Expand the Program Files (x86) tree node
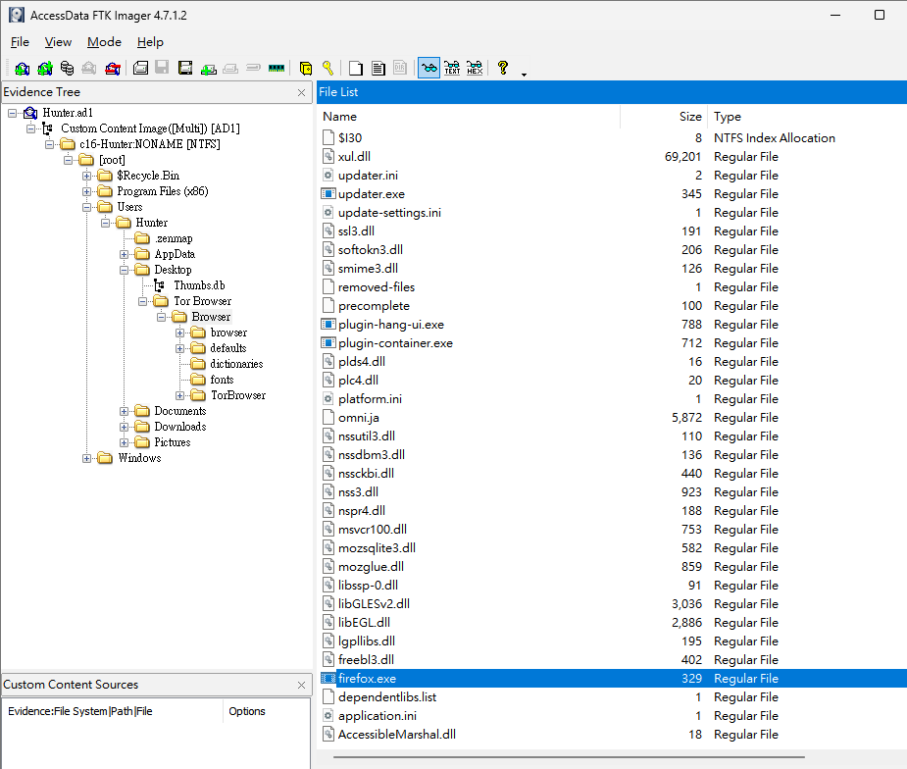This screenshot has width=907, height=769. 86,191
